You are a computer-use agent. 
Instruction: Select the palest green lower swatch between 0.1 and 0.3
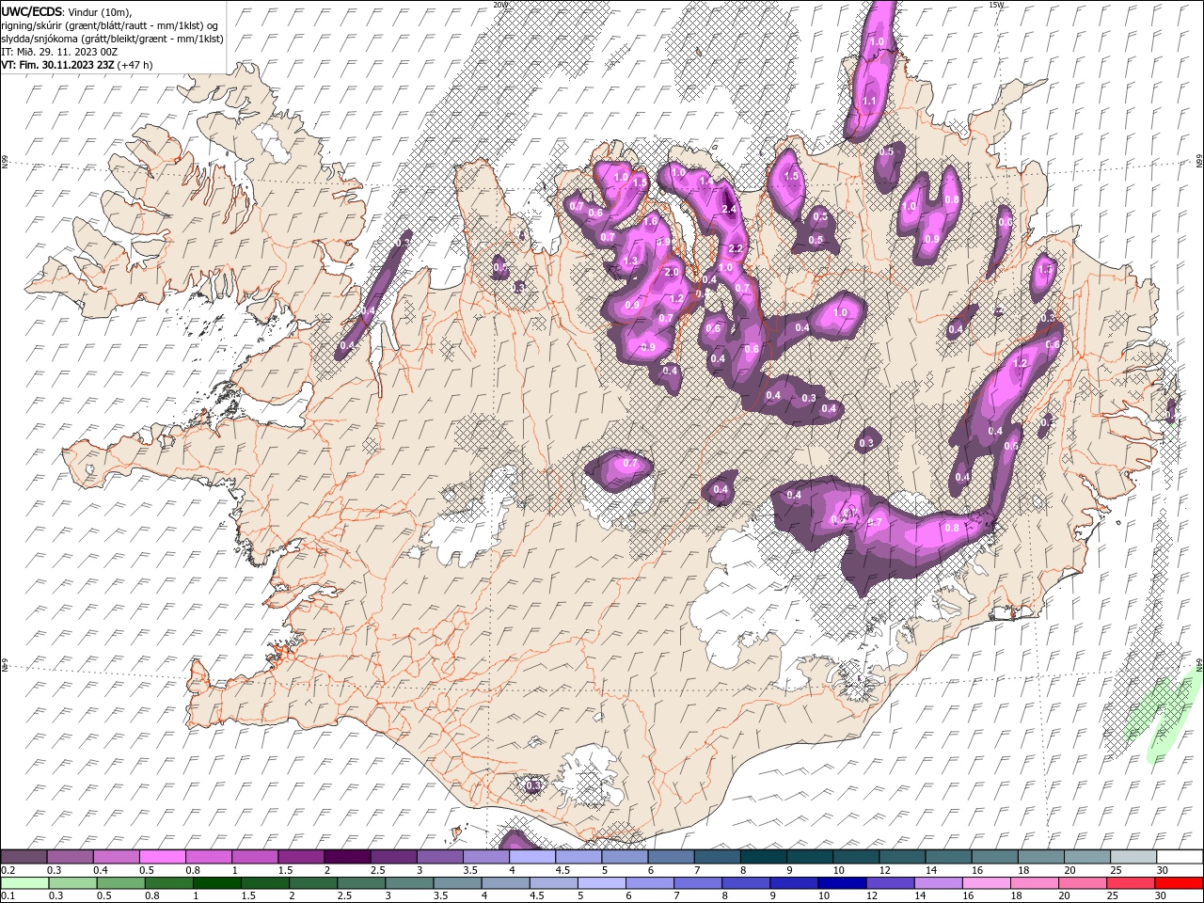[24, 883]
